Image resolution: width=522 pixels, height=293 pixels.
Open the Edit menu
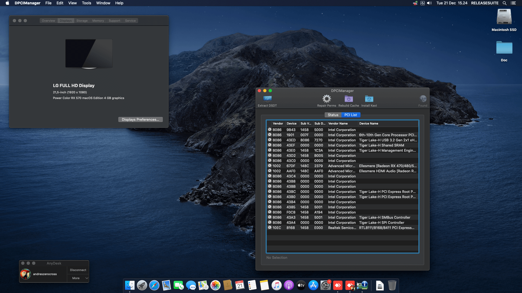pyautogui.click(x=60, y=3)
